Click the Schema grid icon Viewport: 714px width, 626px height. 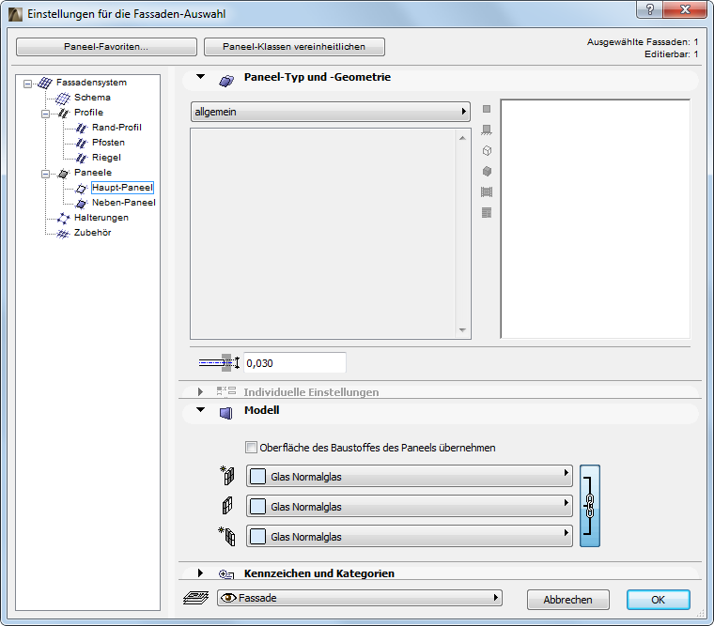tap(62, 98)
